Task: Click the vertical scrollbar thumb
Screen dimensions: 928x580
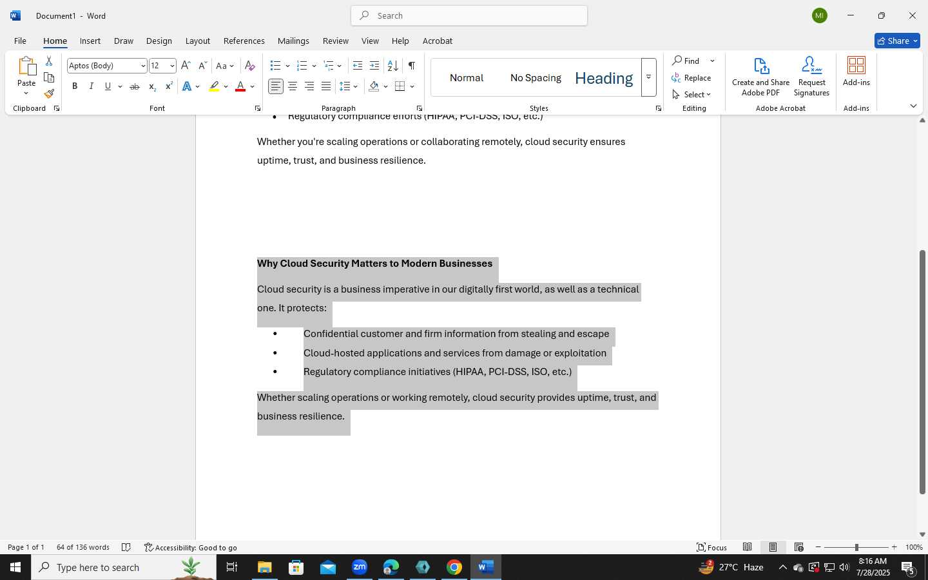Action: tap(922, 372)
